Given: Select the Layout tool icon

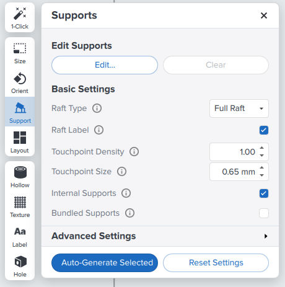Looking at the screenshot, I should [20, 141].
